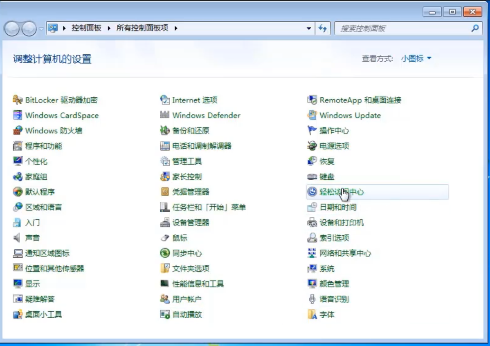Viewport: 490px width, 346px height.
Task: Open the BitLocker 驱动器加密 icon
Action: point(18,100)
